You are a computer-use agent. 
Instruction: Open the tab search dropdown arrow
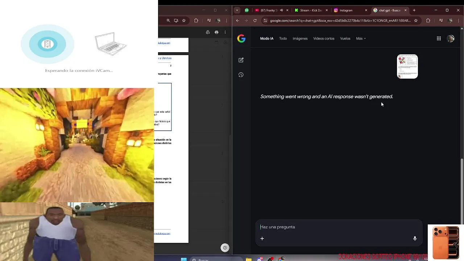[x=237, y=10]
